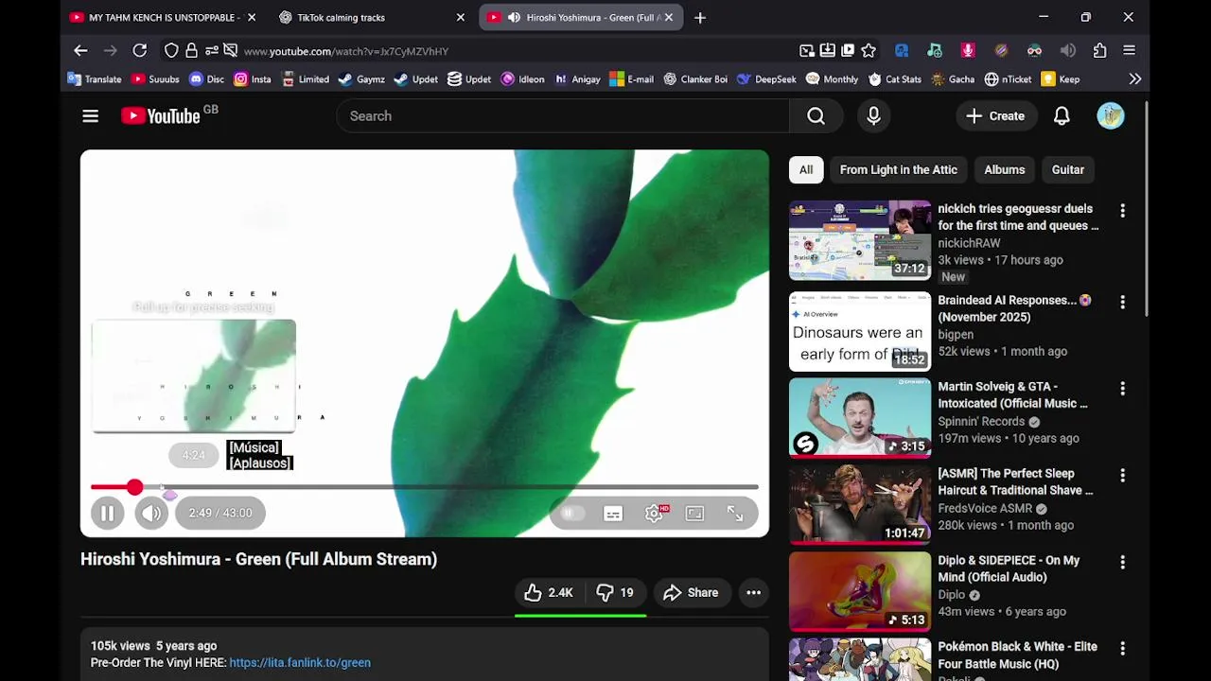Open the DeepSeek bookmark

click(x=765, y=79)
